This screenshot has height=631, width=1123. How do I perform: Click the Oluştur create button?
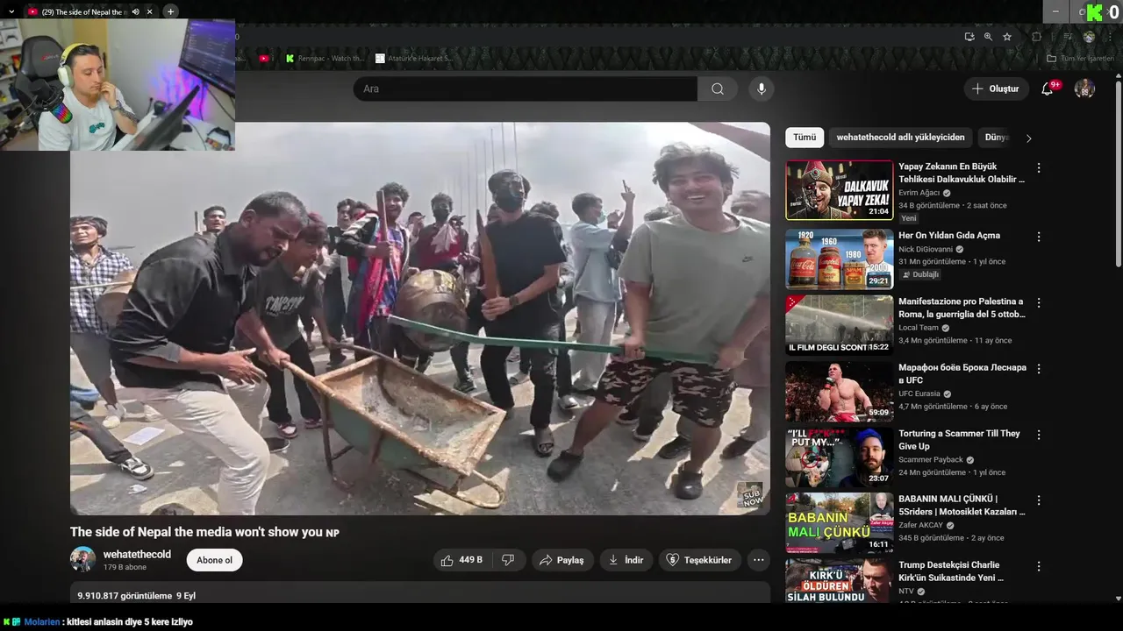click(996, 89)
